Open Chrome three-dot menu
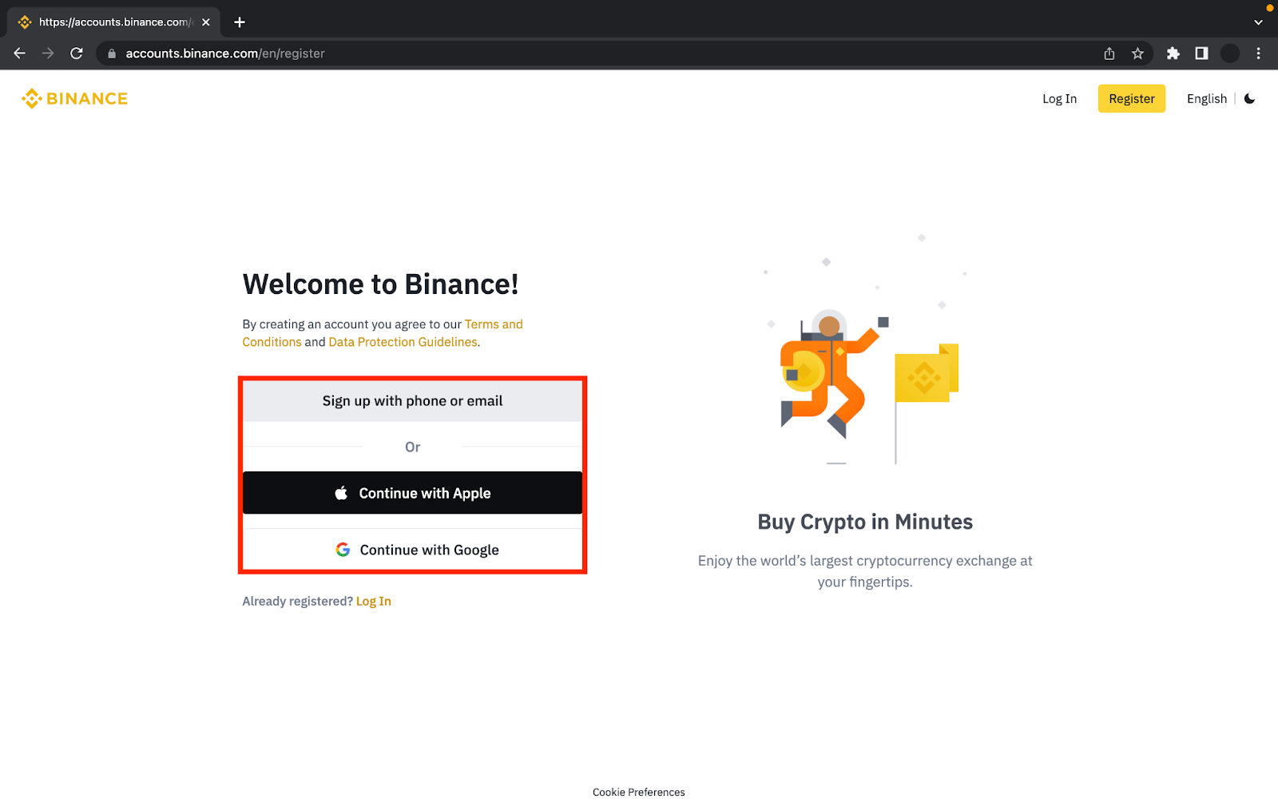 1258,54
